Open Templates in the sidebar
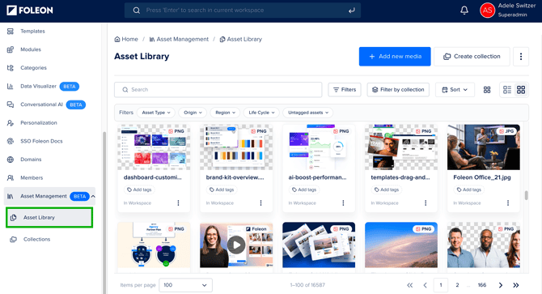 coord(32,31)
